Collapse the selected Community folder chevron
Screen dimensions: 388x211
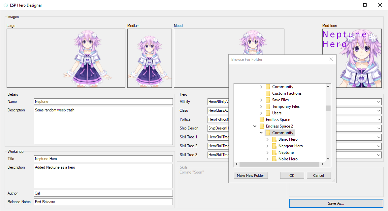click(261, 133)
